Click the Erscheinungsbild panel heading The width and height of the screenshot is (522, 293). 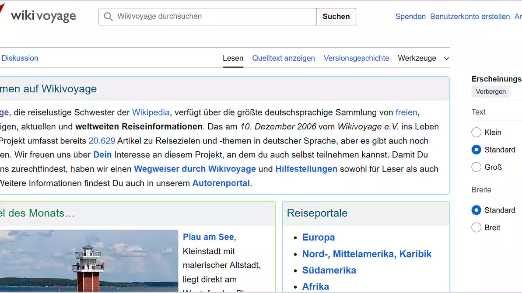coord(496,79)
